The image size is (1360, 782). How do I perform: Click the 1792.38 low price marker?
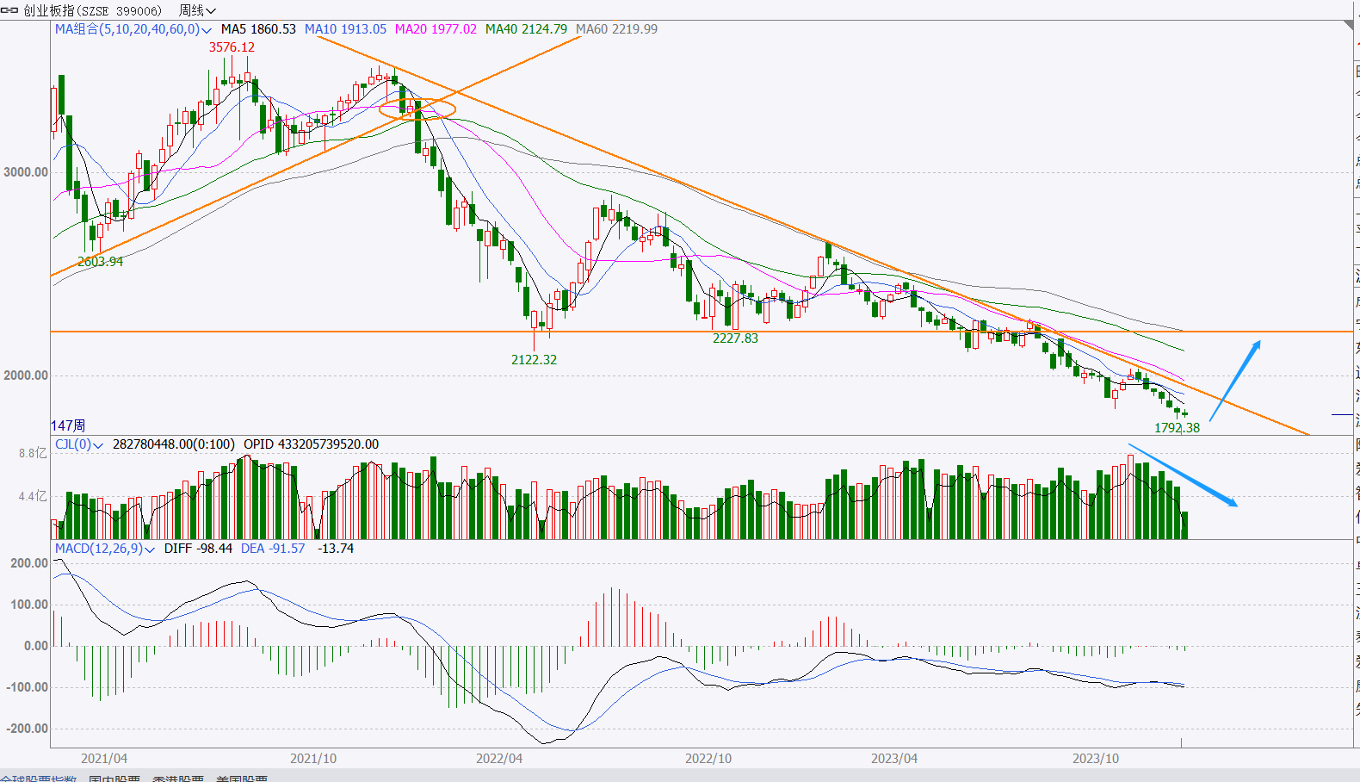1177,428
